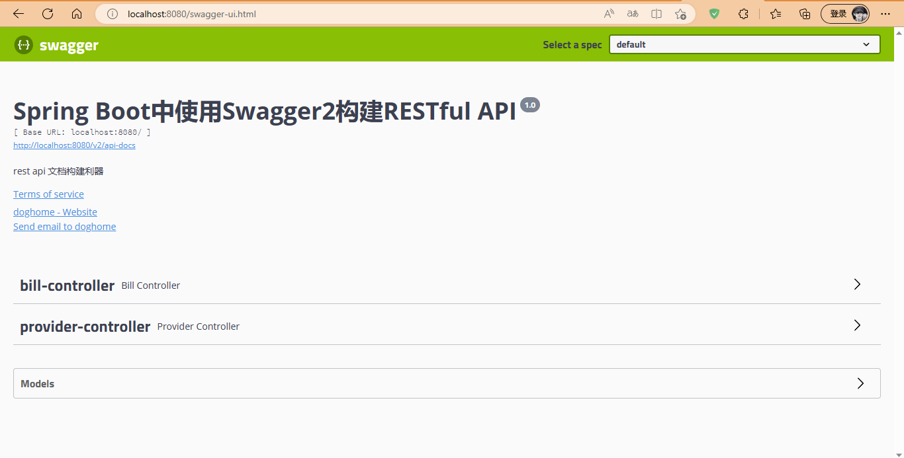Image resolution: width=904 pixels, height=458 pixels.
Task: Open the browser home page
Action: click(77, 13)
